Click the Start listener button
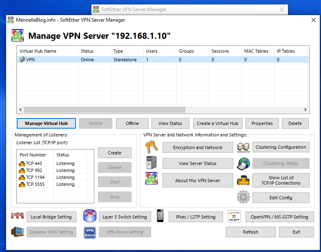The width and height of the screenshot is (321, 252). pos(115,182)
